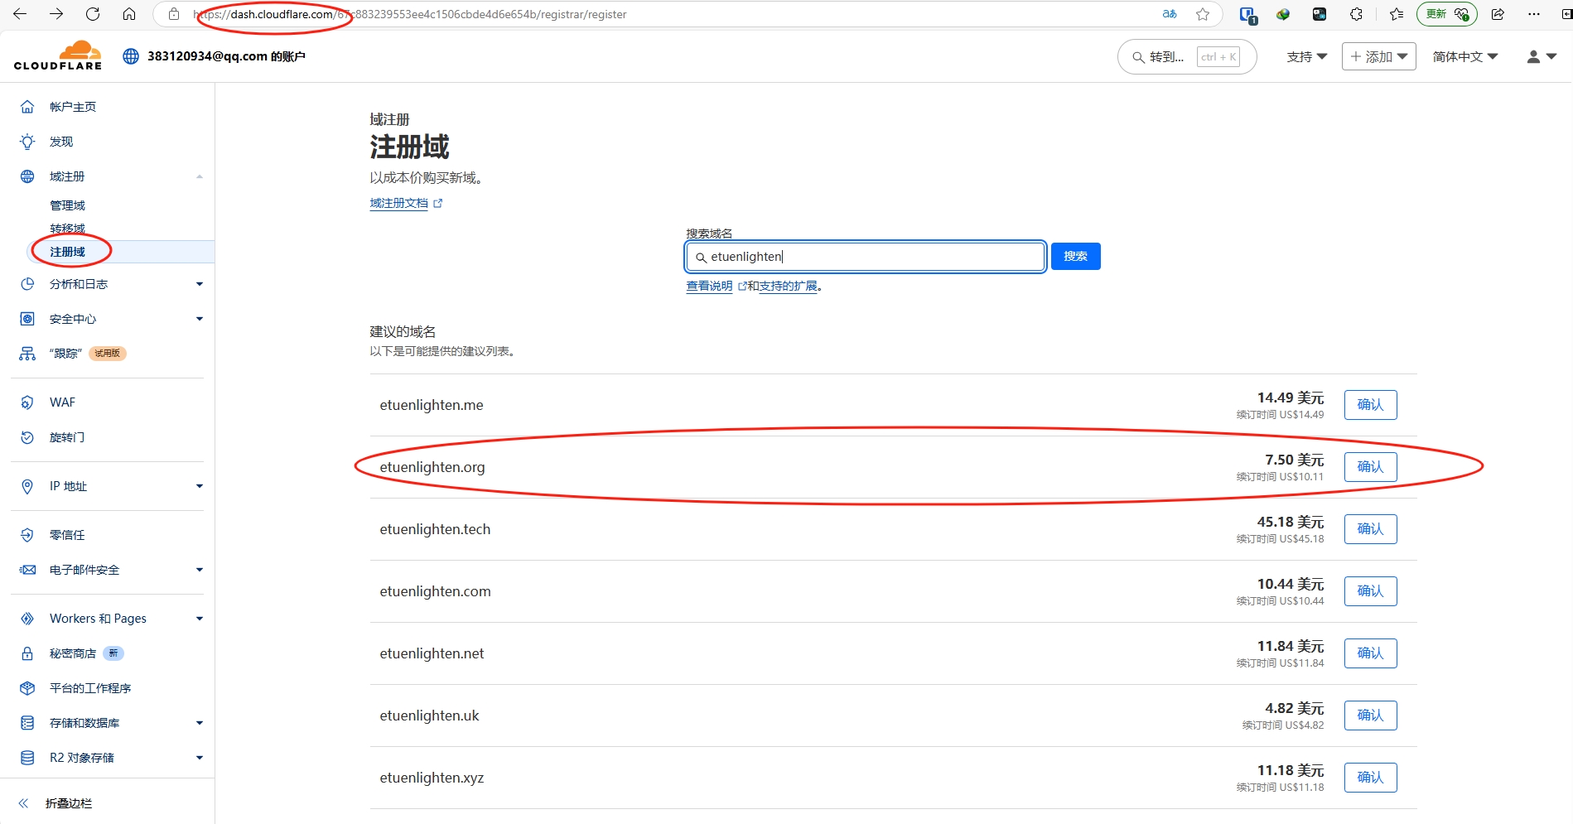Click the Workers 和 Pages icon
The image size is (1573, 824).
(x=27, y=619)
